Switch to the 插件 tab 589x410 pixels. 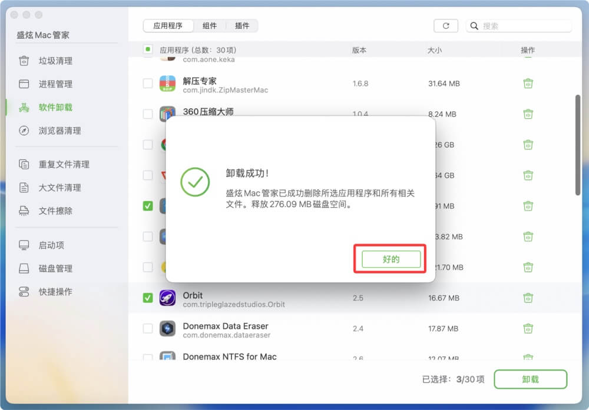(241, 25)
